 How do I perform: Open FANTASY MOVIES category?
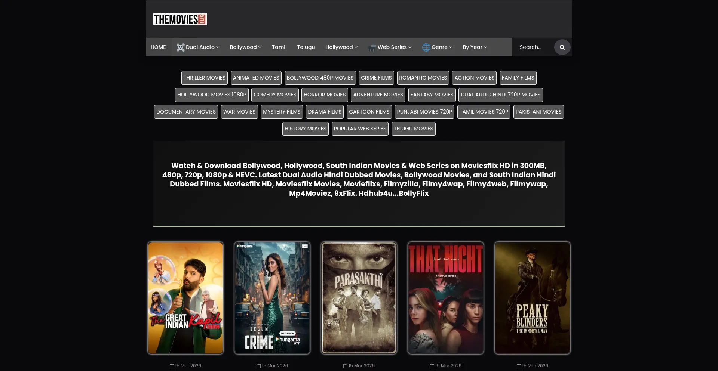432,95
